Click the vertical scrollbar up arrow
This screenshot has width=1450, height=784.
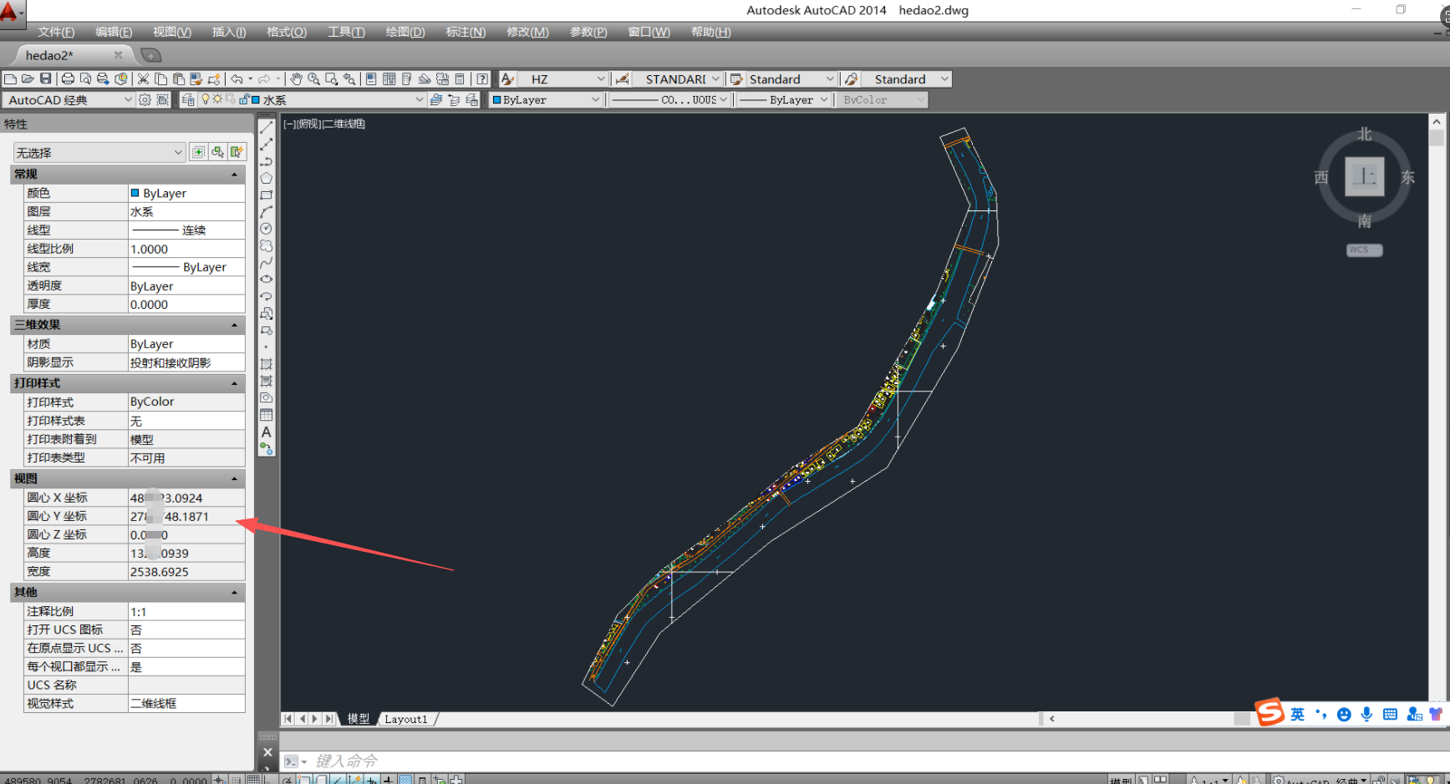(x=1437, y=120)
